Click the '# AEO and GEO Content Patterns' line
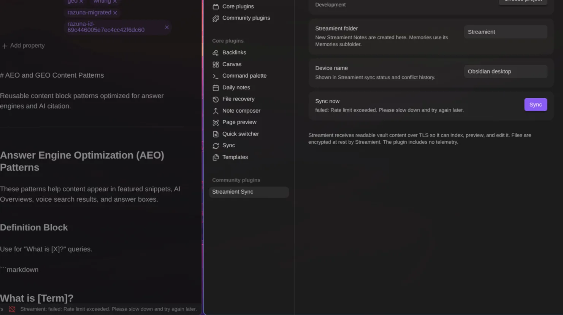The height and width of the screenshot is (315, 563). click(x=52, y=75)
